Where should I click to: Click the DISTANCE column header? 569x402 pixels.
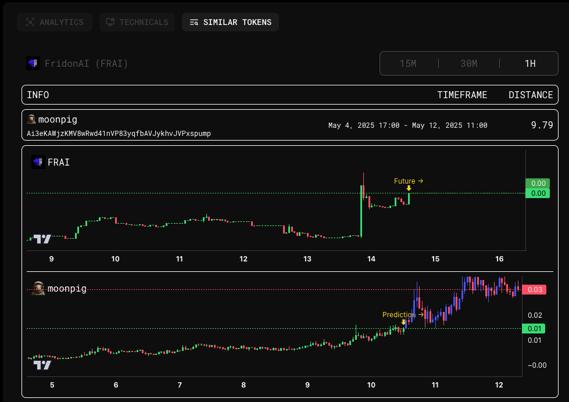(531, 95)
